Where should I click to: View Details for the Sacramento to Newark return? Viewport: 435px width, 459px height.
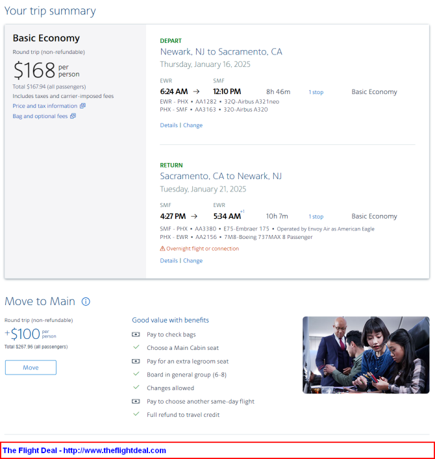pyautogui.click(x=169, y=261)
